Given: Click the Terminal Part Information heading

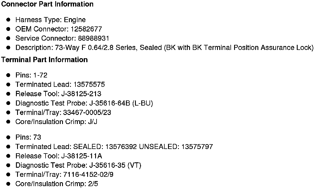Looking at the screenshot, I should point(44,60).
